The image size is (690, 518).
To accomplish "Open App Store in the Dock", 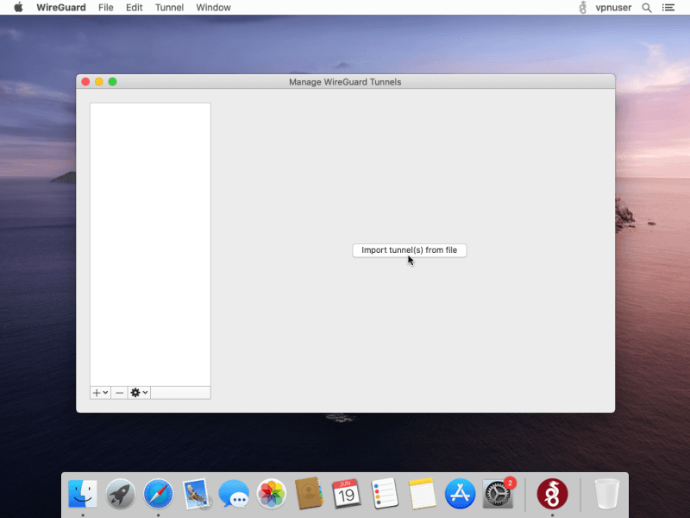I will 460,494.
